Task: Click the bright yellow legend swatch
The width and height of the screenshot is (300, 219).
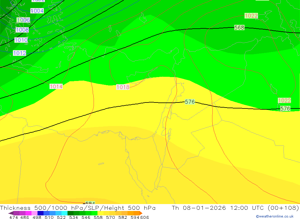Action: 100,213
